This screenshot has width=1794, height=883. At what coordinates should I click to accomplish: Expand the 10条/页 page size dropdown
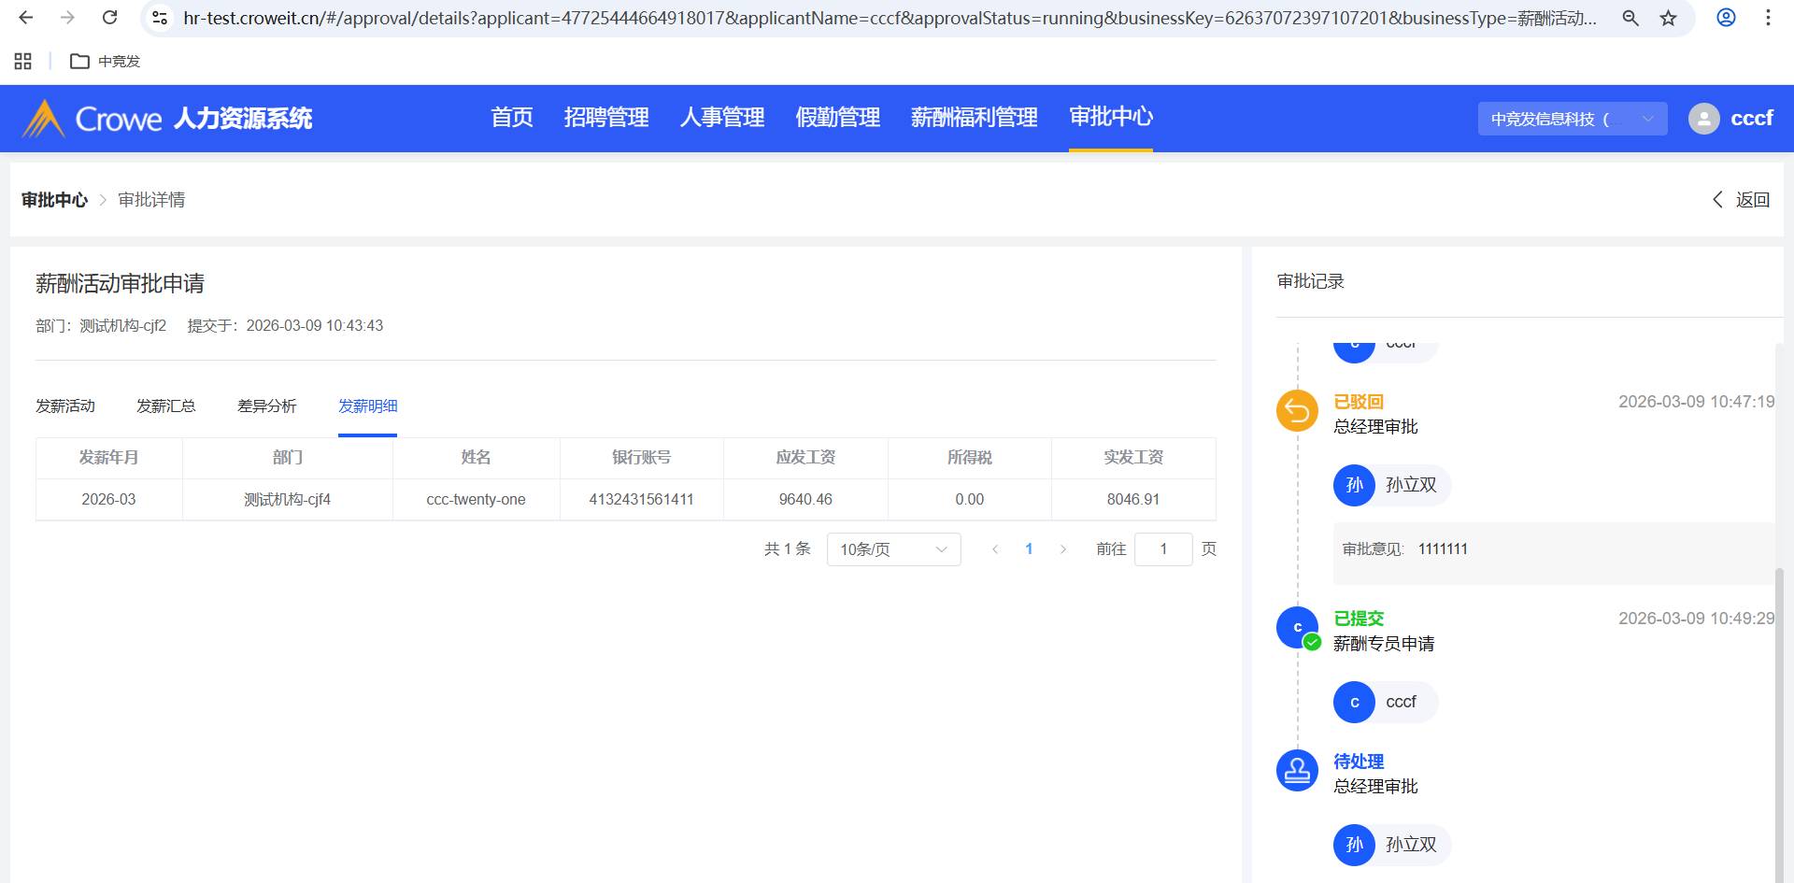click(x=893, y=549)
